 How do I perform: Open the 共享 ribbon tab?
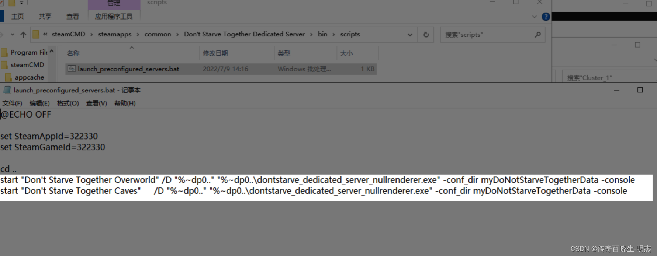point(45,16)
